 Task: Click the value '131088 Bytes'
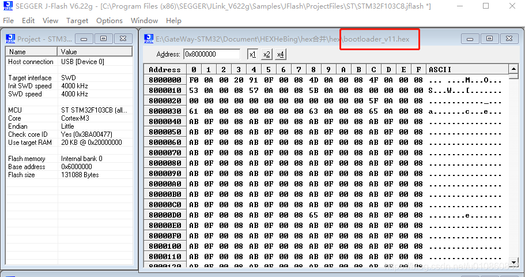80,175
